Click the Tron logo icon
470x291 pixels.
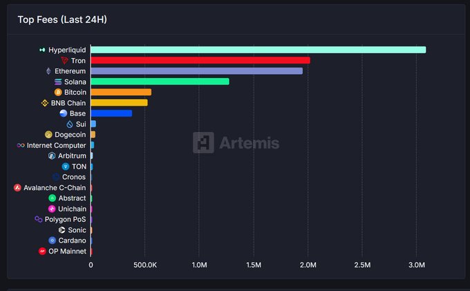click(x=65, y=61)
